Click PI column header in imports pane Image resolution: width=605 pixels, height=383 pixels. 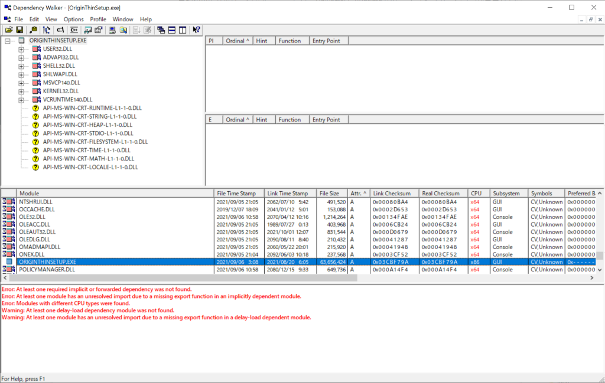(214, 41)
